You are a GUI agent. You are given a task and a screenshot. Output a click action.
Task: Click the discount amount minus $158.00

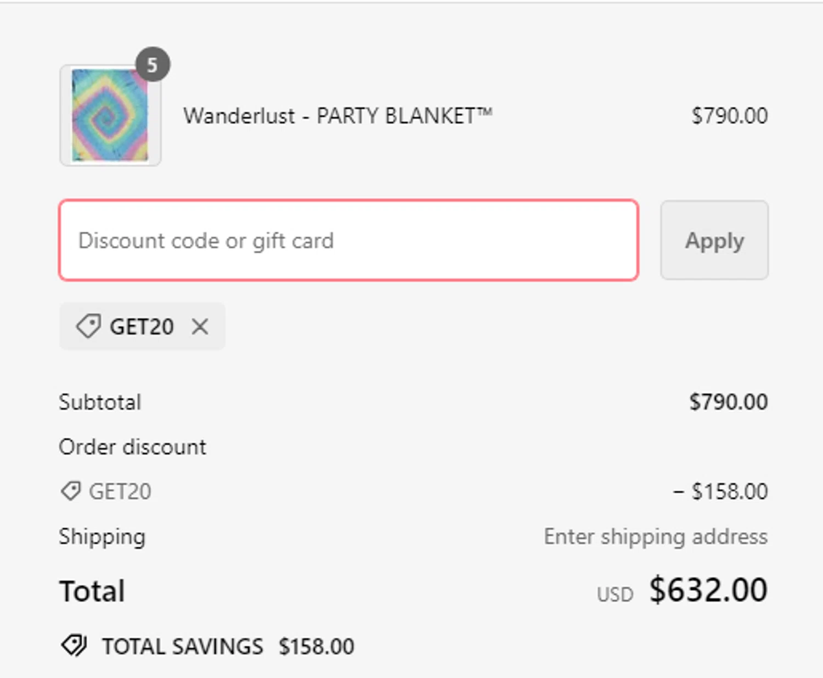(720, 491)
